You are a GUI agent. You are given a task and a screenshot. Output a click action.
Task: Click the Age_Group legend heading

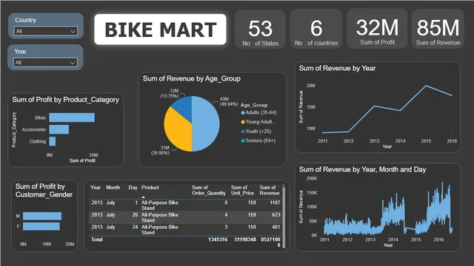point(254,105)
